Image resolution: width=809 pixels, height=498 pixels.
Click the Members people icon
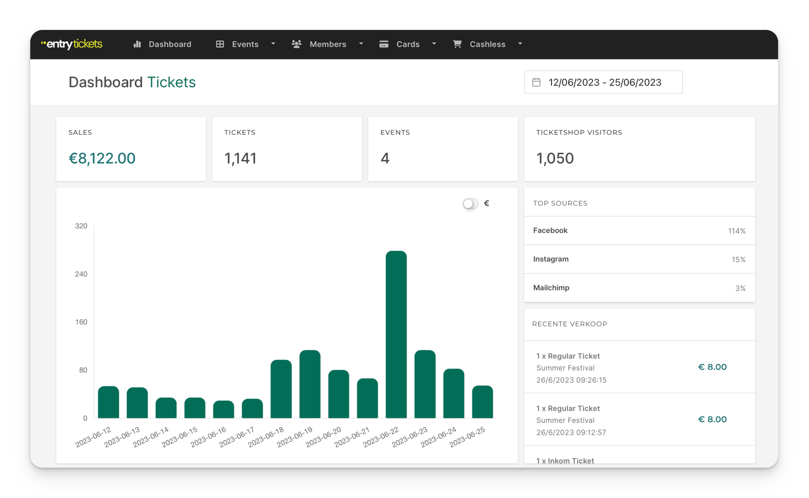[296, 44]
